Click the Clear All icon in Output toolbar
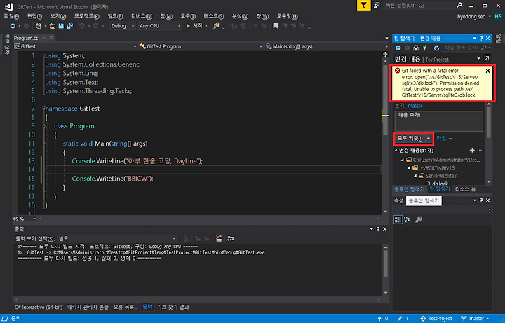 pyautogui.click(x=219, y=238)
